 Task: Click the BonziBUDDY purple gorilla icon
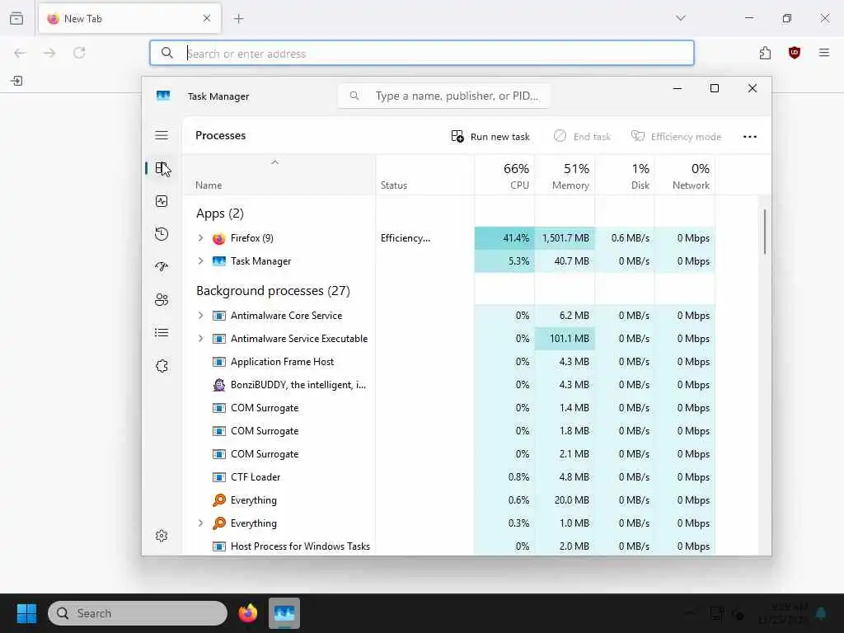[x=218, y=385]
